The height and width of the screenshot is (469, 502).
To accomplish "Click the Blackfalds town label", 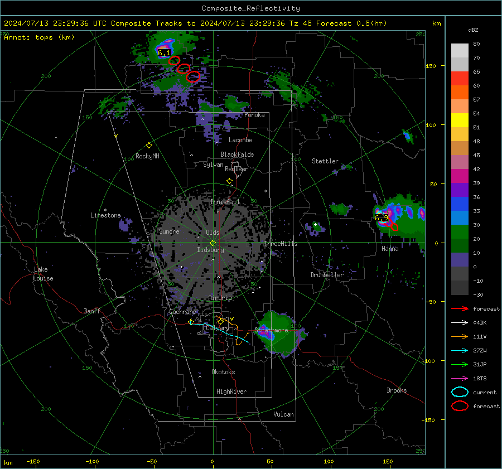I will click(237, 154).
